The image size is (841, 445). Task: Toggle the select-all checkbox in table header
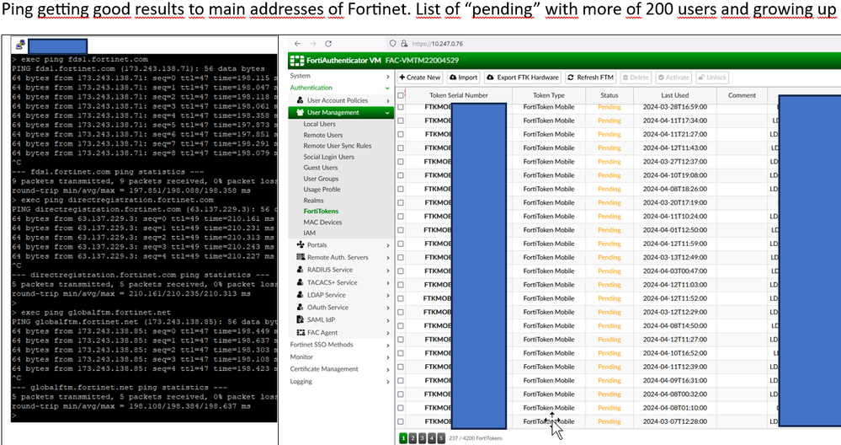click(x=401, y=95)
